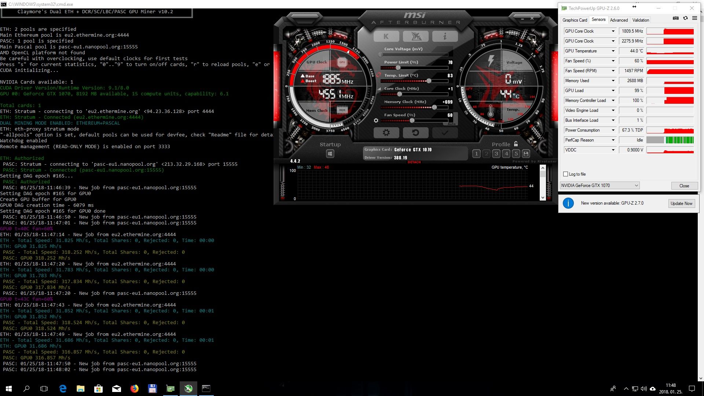704x396 pixels.
Task: Select the Sensors tab in GPU-Z
Action: tap(598, 20)
